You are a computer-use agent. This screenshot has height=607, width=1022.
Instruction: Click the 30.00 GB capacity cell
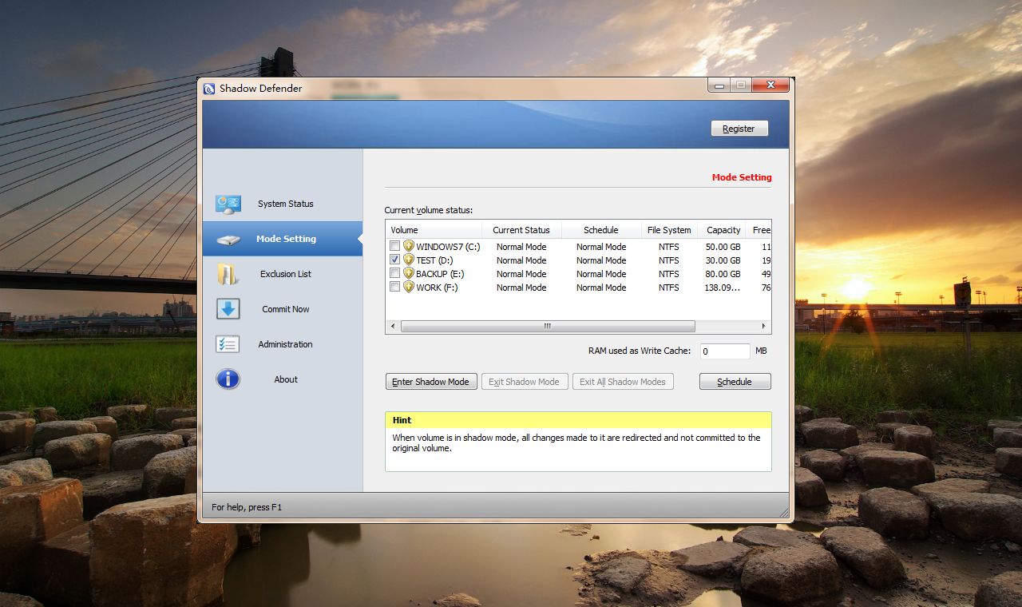point(723,260)
